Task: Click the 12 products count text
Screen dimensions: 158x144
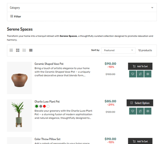Action: [145, 50]
